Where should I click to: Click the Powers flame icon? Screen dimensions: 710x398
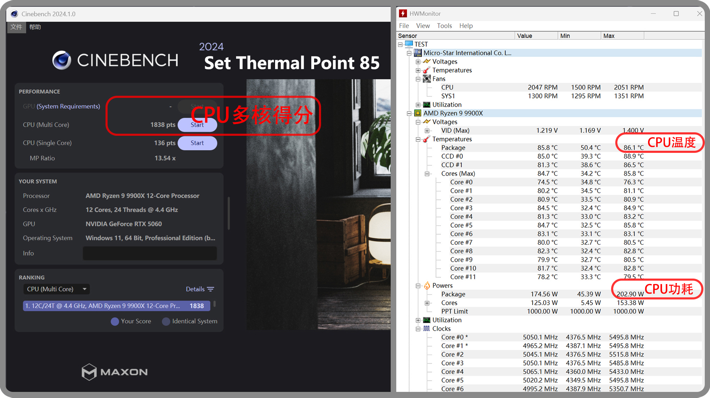427,286
